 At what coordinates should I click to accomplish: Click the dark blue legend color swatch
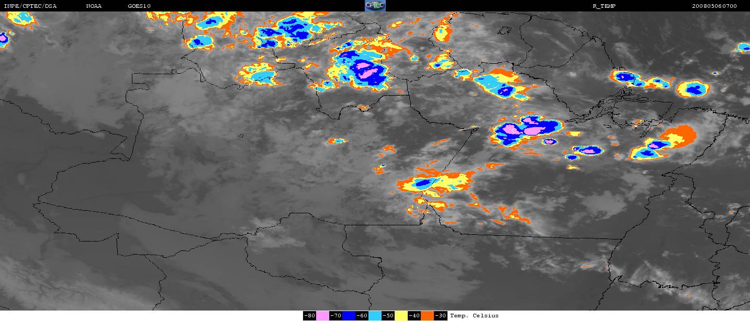click(349, 316)
